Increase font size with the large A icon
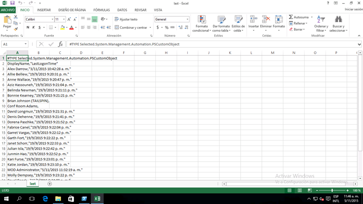This screenshot has height=204, width=363. point(69,20)
